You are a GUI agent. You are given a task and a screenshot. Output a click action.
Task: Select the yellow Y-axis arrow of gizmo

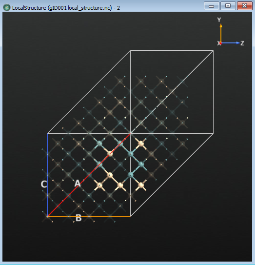tap(221, 33)
